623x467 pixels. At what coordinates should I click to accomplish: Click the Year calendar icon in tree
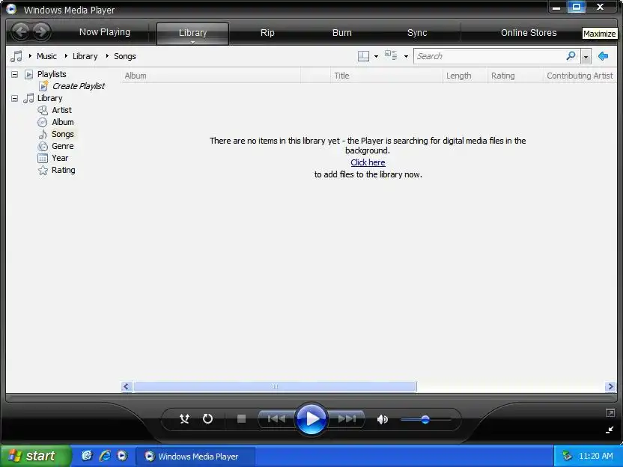(43, 158)
